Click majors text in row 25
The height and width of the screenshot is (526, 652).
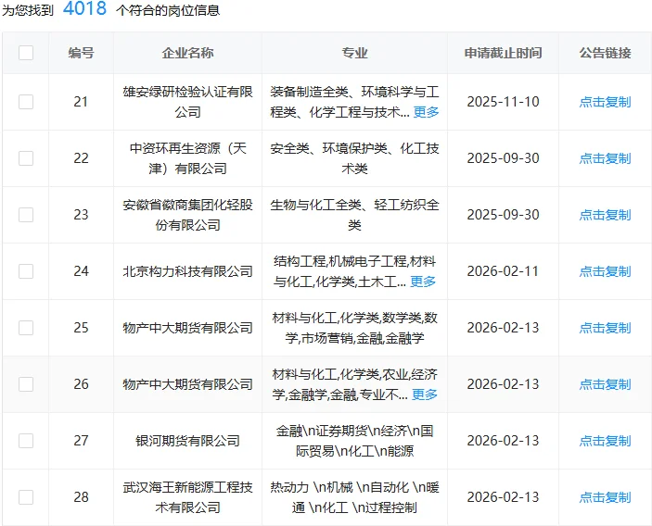[354, 328]
